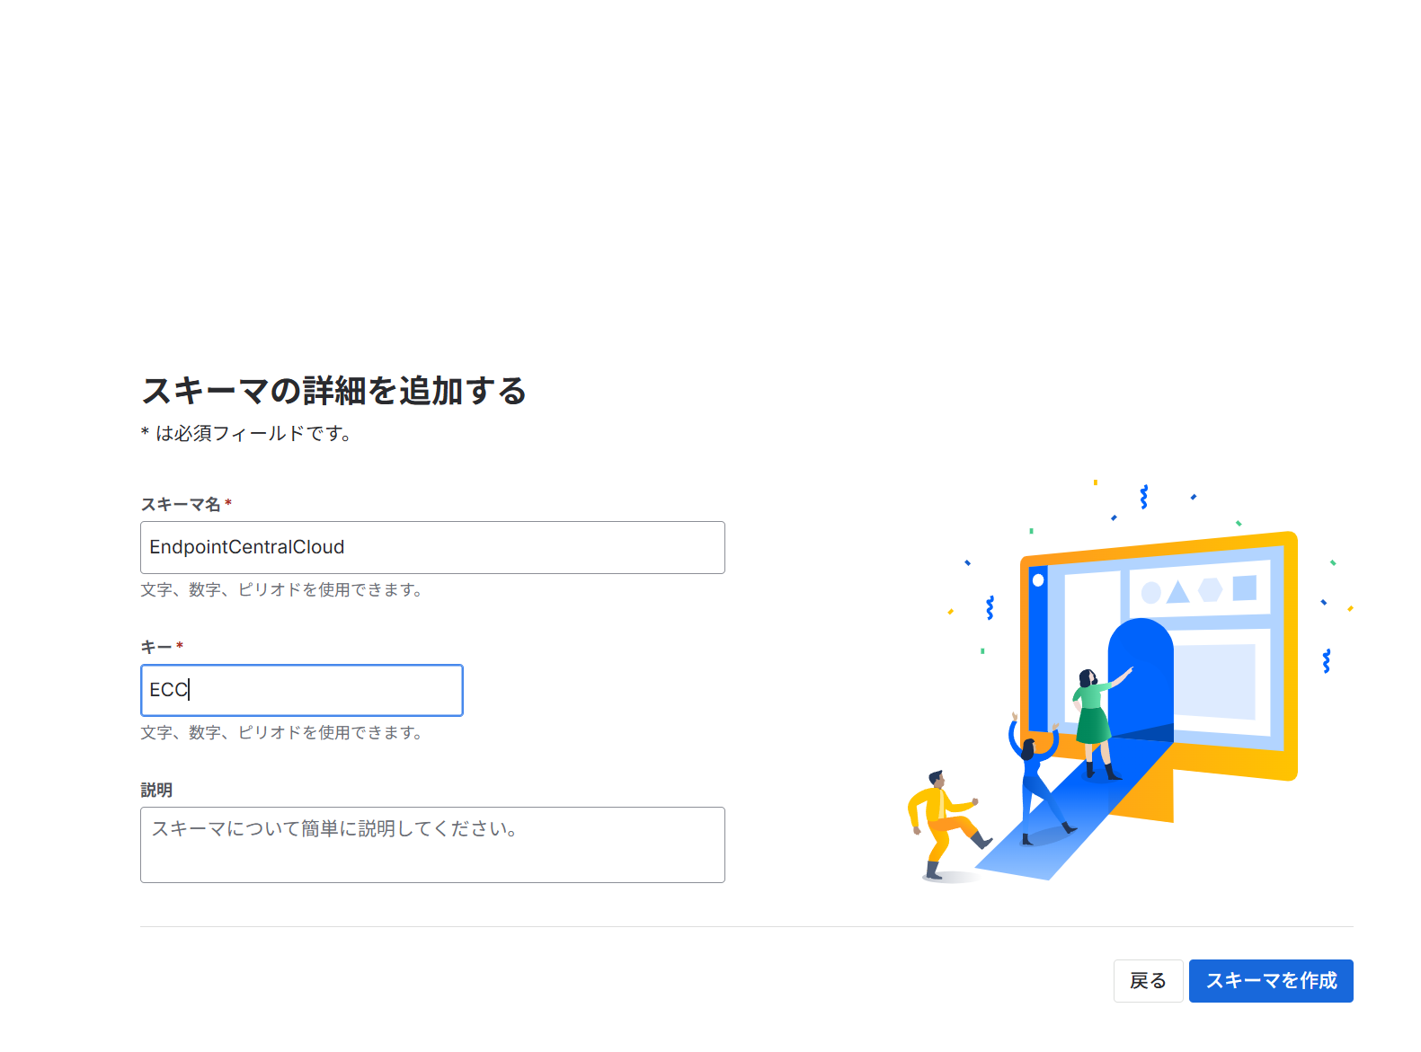Click the helper text below キー field

pos(281,733)
